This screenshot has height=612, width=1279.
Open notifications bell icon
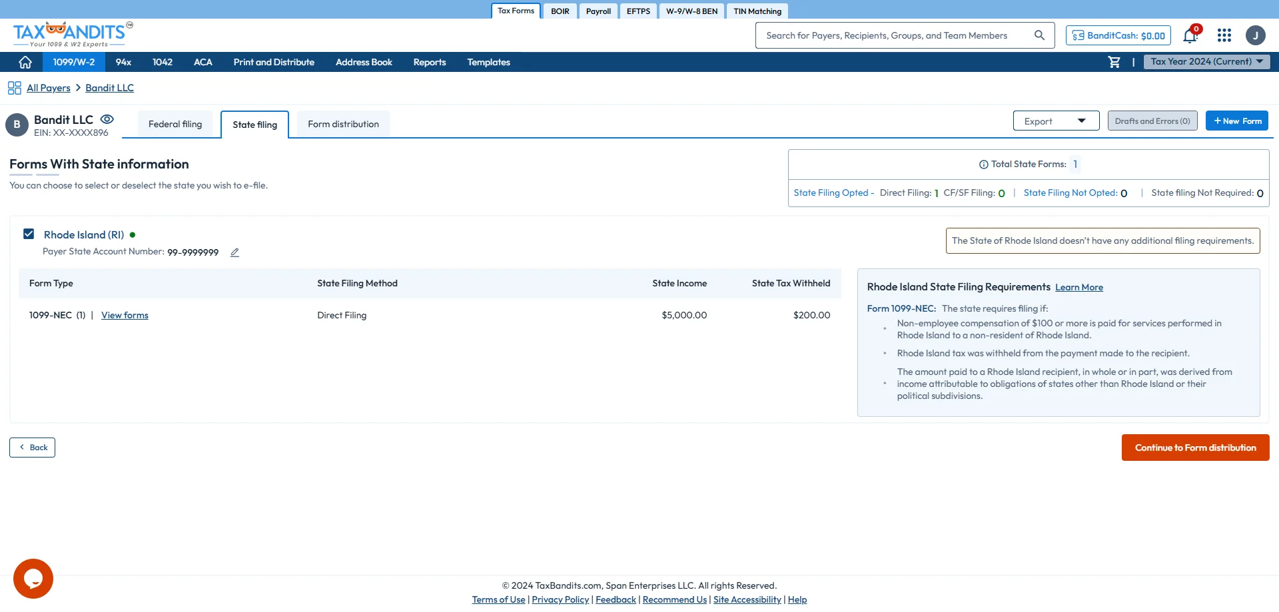(x=1190, y=35)
